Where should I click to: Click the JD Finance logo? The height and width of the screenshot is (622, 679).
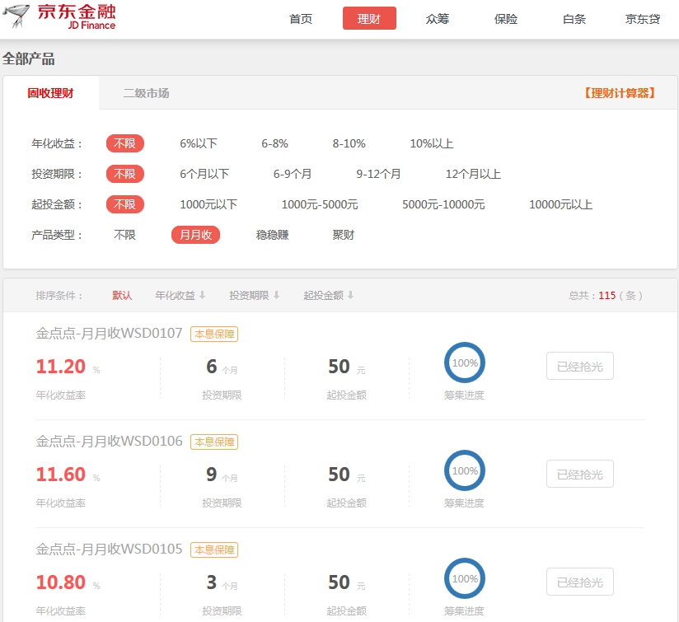[x=59, y=16]
